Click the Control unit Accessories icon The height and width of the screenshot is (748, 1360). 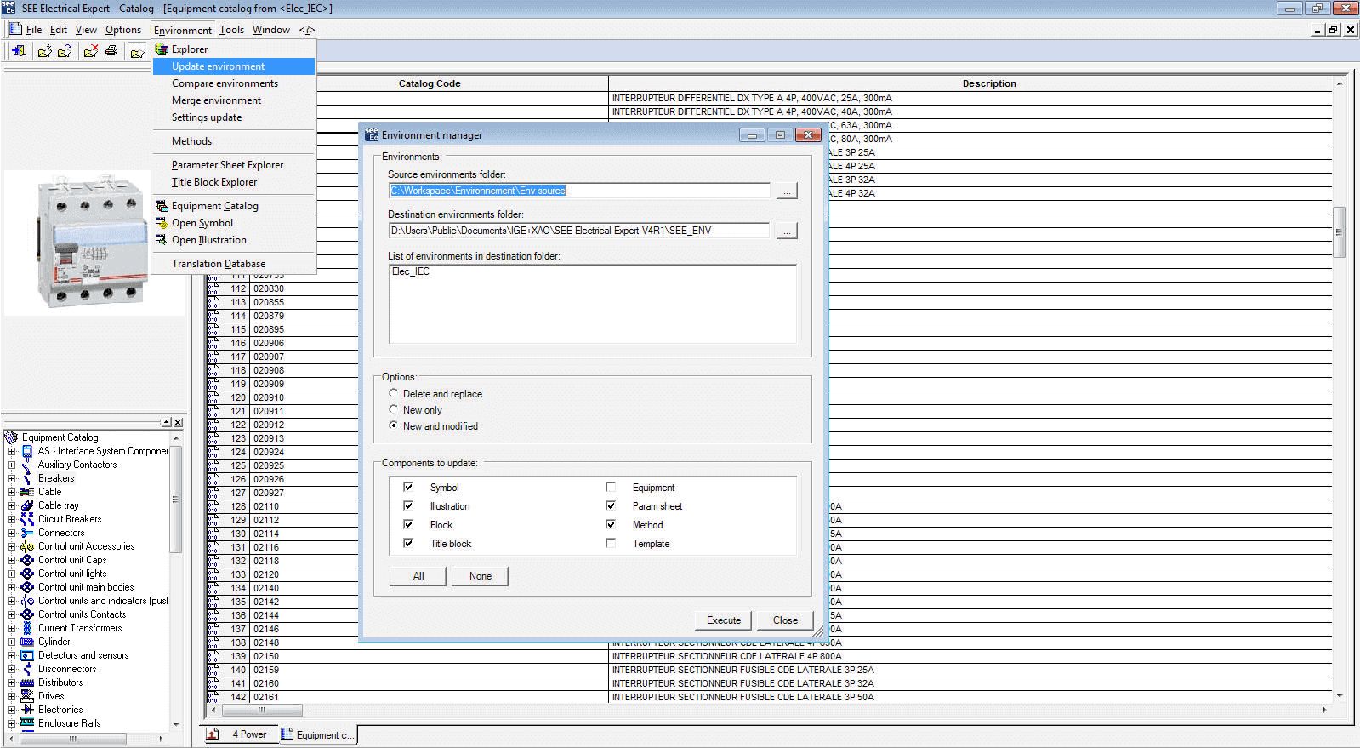pyautogui.click(x=27, y=546)
